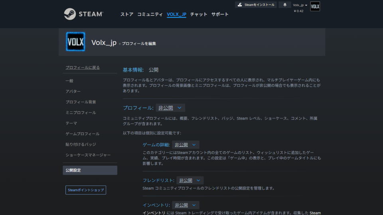Image resolution: width=383 pixels, height=215 pixels.
Task: Open the Steamポイントショップ button
Action: (x=86, y=190)
